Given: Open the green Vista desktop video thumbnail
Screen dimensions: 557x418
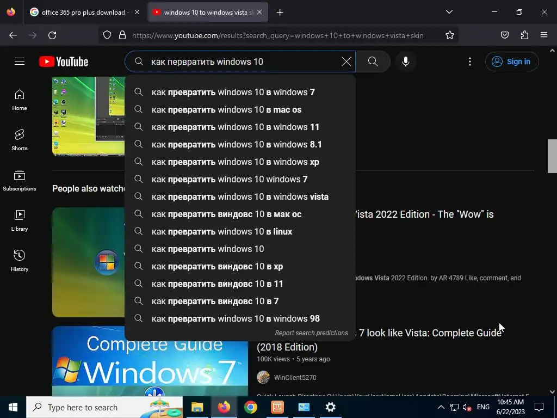Looking at the screenshot, I should click(89, 116).
